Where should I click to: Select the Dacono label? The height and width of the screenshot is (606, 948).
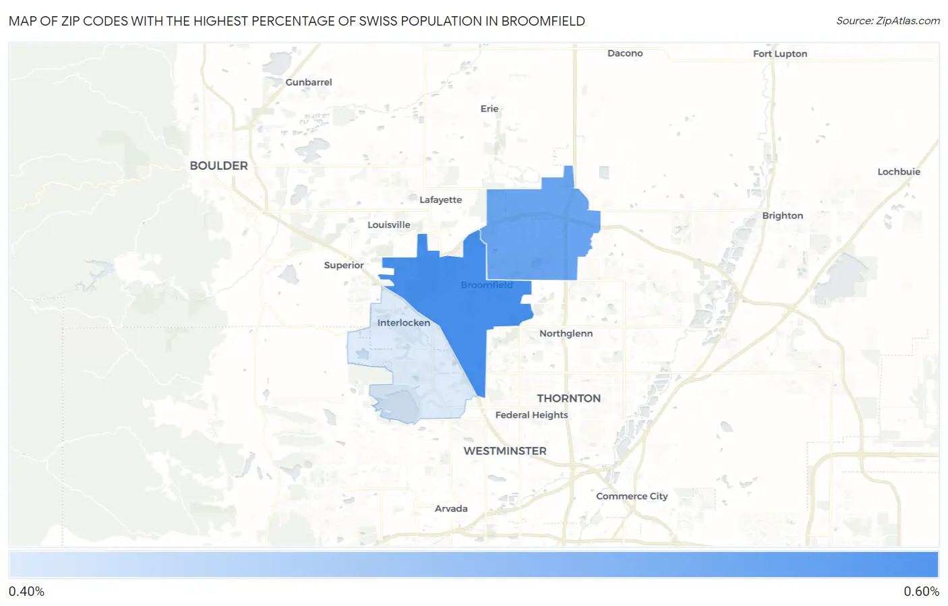click(625, 53)
